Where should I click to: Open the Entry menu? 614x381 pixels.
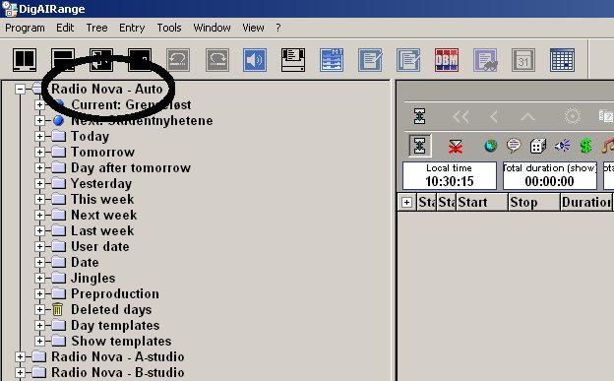132,28
